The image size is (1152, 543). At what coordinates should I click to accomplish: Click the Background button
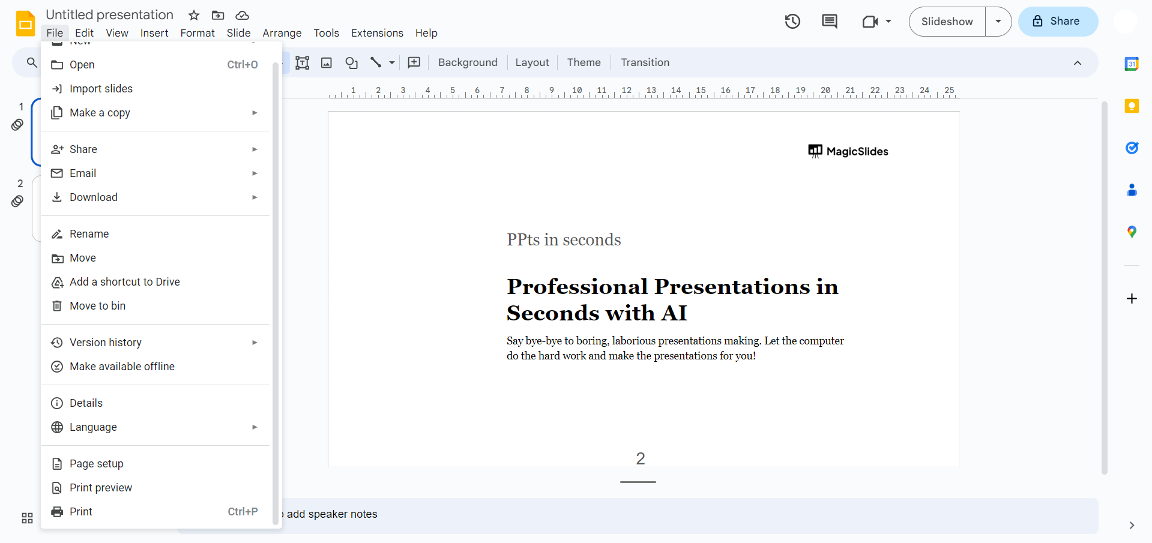click(468, 62)
